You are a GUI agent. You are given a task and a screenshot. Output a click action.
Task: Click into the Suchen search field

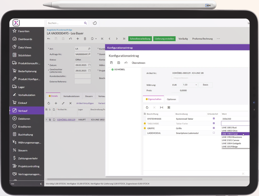pos(65,23)
